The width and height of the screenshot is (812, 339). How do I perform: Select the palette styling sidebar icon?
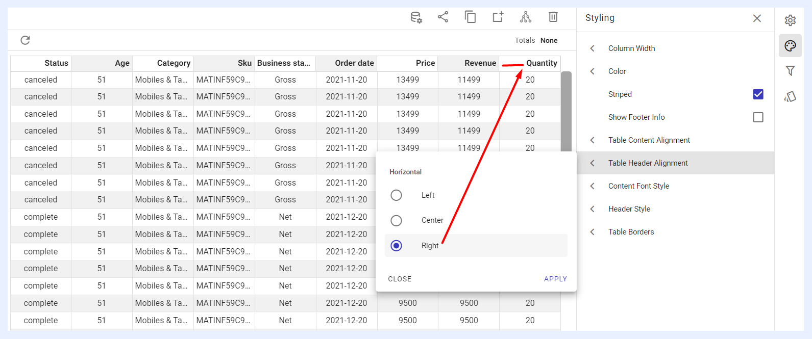point(790,46)
